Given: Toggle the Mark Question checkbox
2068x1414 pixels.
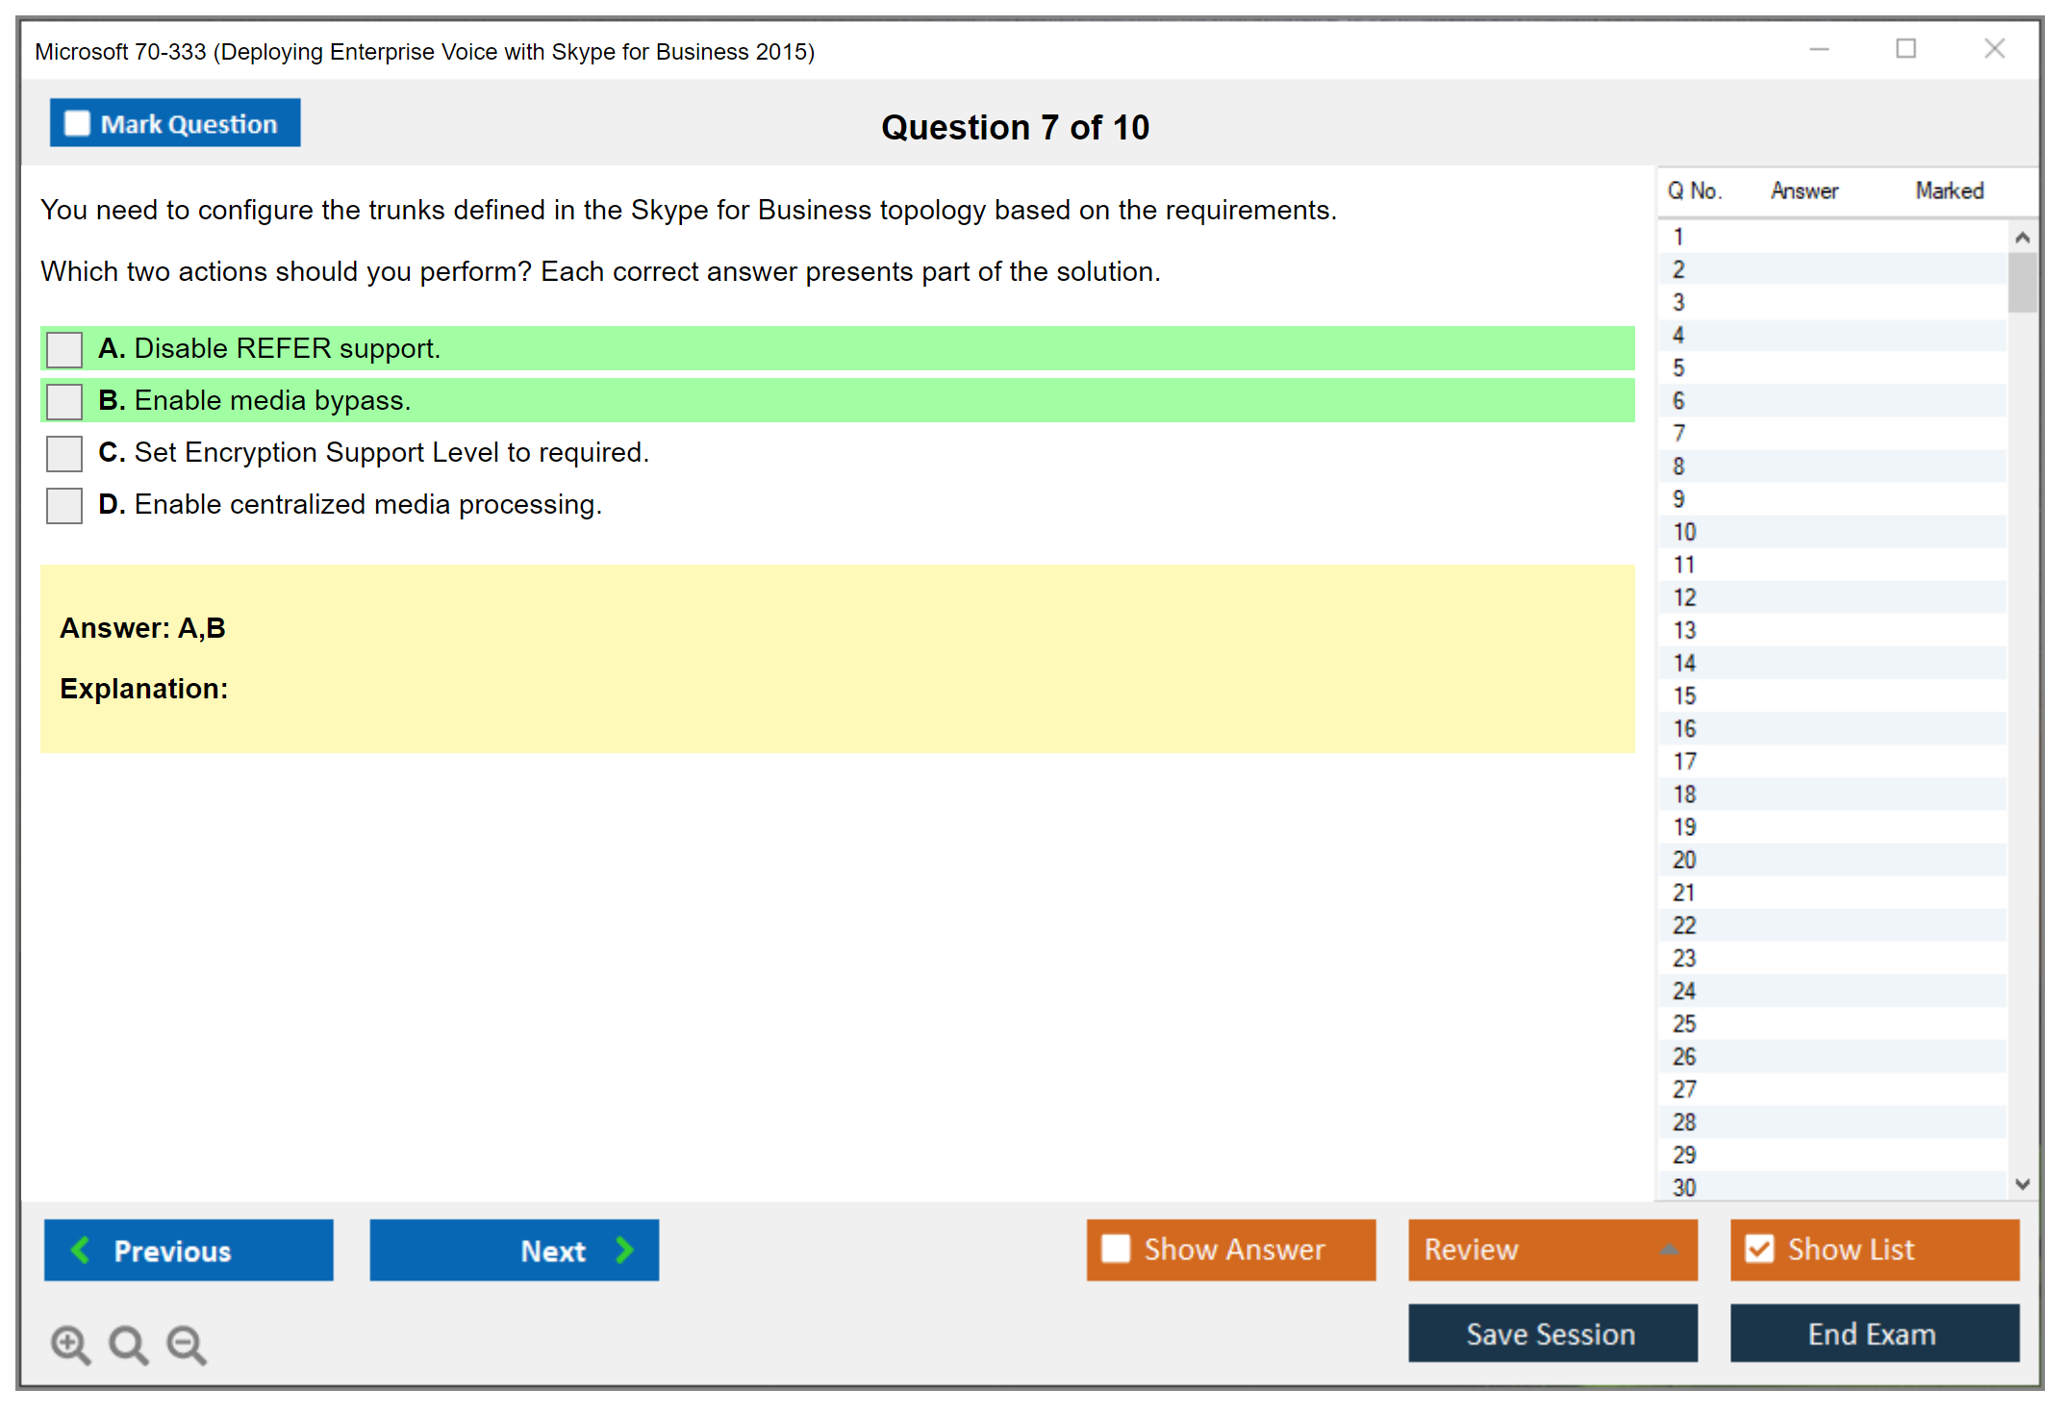Looking at the screenshot, I should tap(77, 124).
